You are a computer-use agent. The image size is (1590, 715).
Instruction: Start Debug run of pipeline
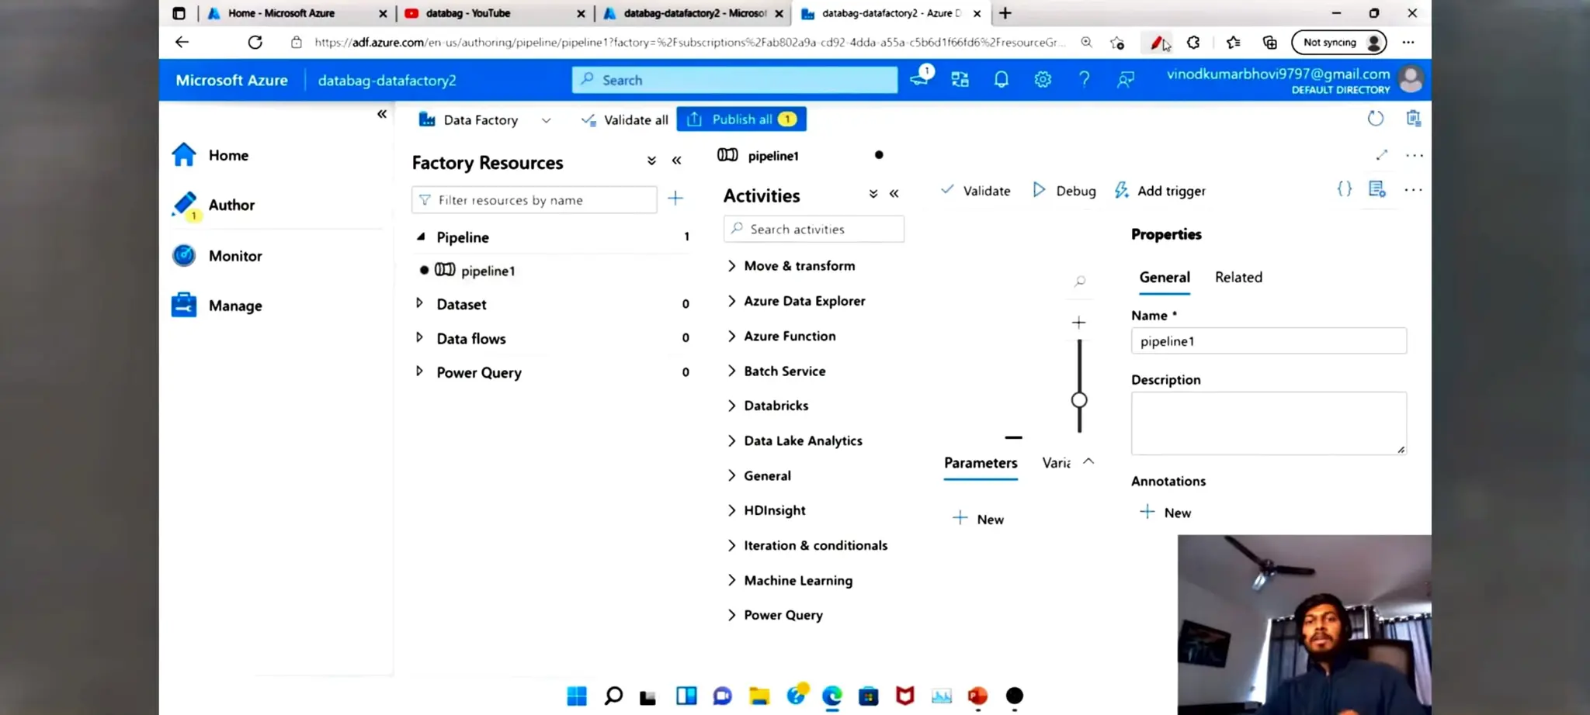tap(1064, 190)
